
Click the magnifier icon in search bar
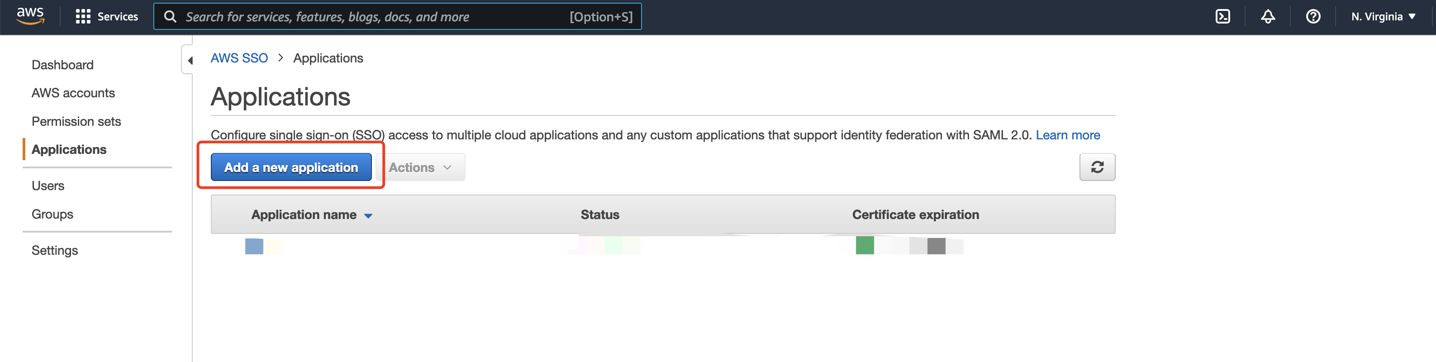pos(170,17)
